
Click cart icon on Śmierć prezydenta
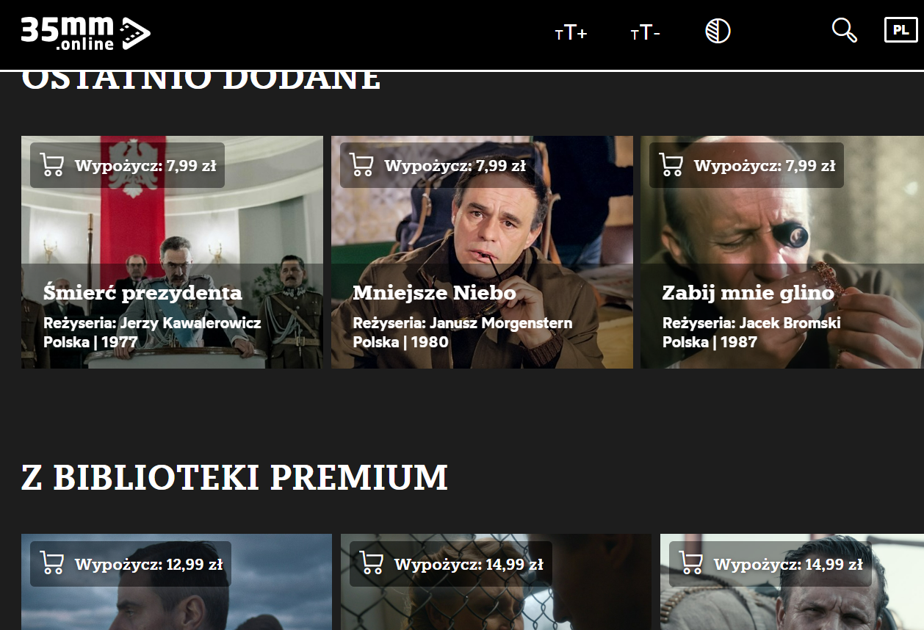tap(51, 165)
